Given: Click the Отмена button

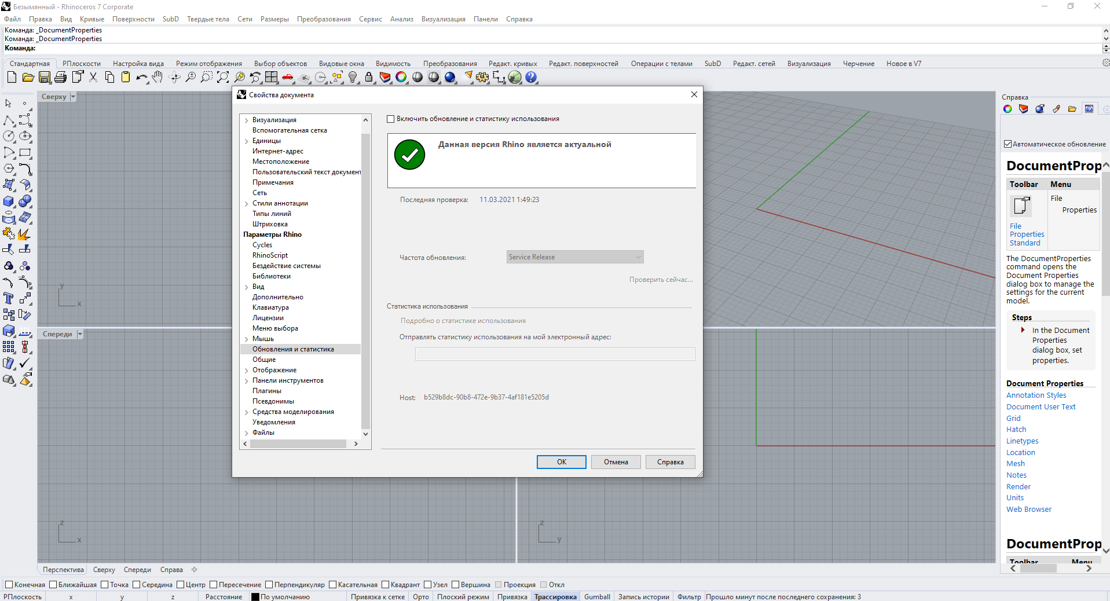Looking at the screenshot, I should 616,462.
